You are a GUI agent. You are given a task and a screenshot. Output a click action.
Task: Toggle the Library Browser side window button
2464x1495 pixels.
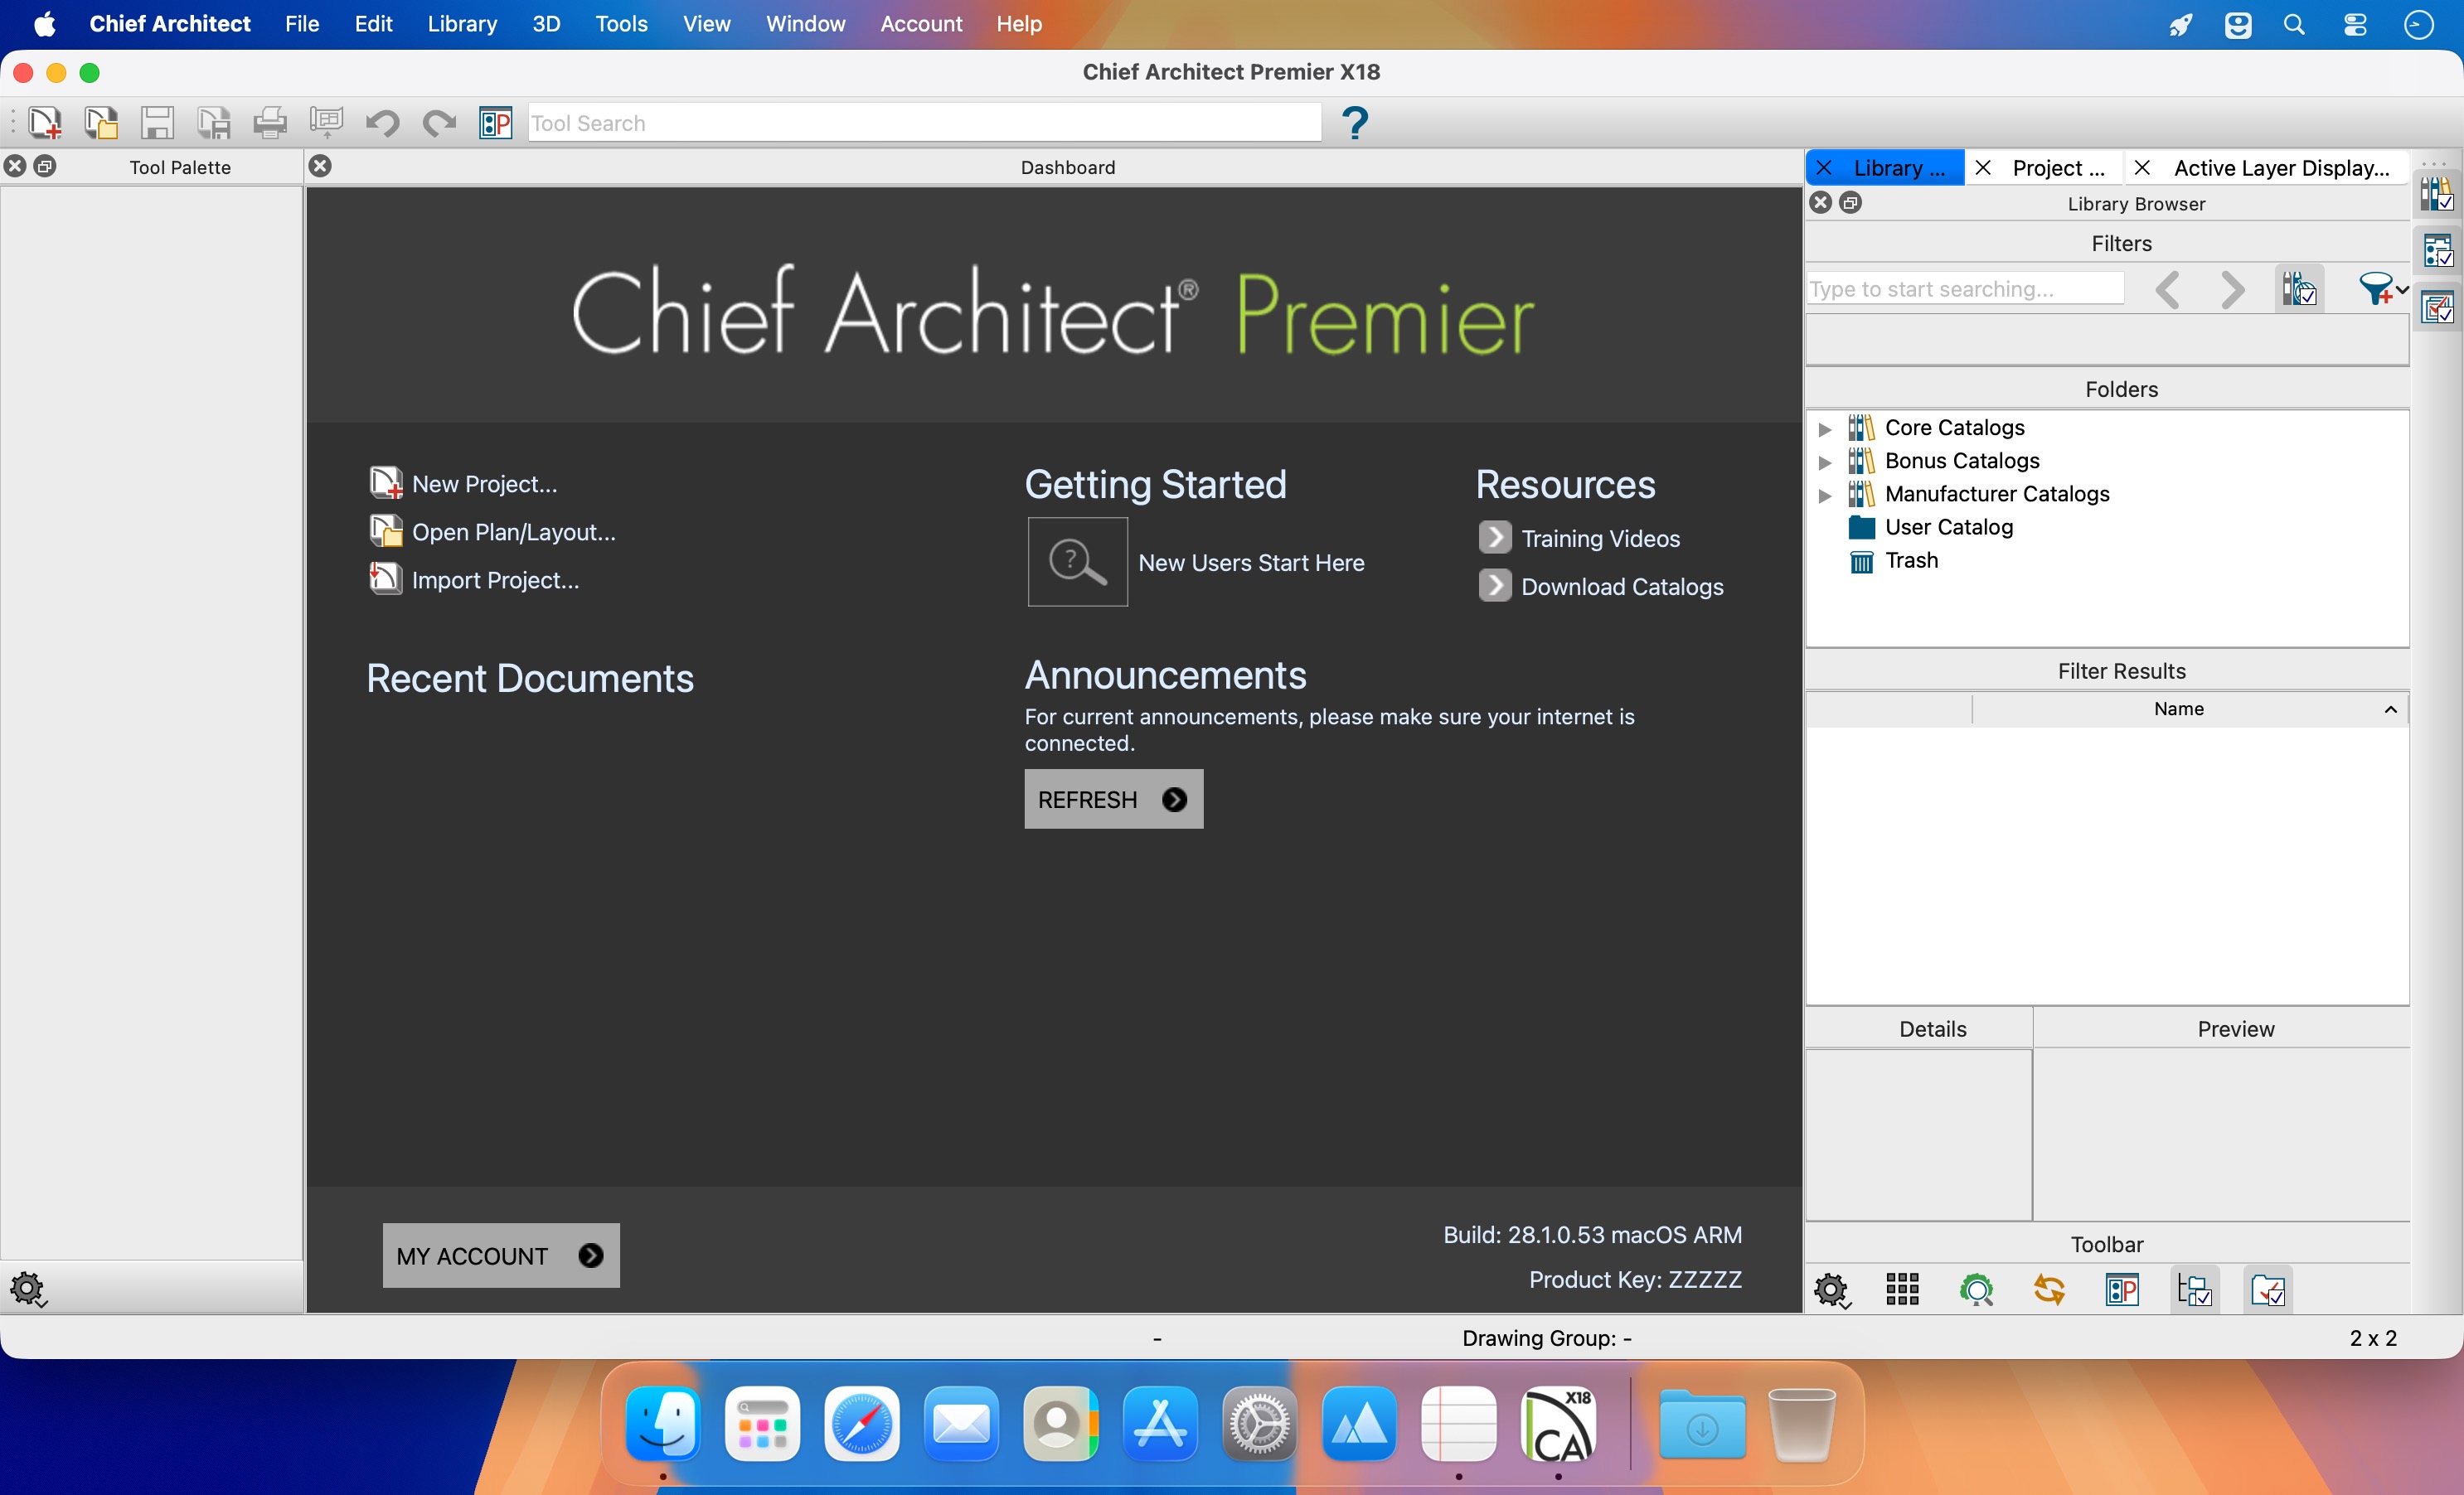point(2437,194)
